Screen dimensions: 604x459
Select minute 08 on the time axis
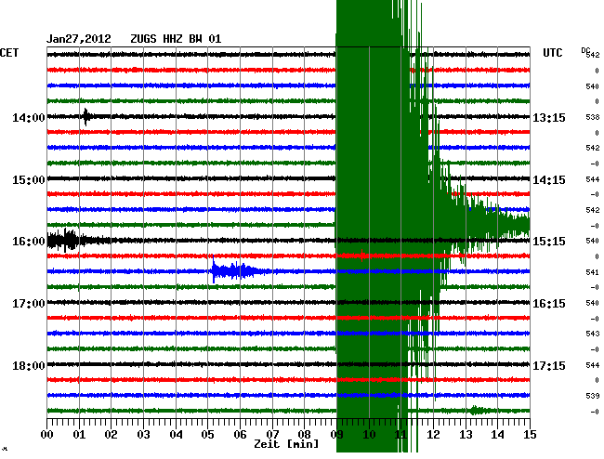coord(304,434)
